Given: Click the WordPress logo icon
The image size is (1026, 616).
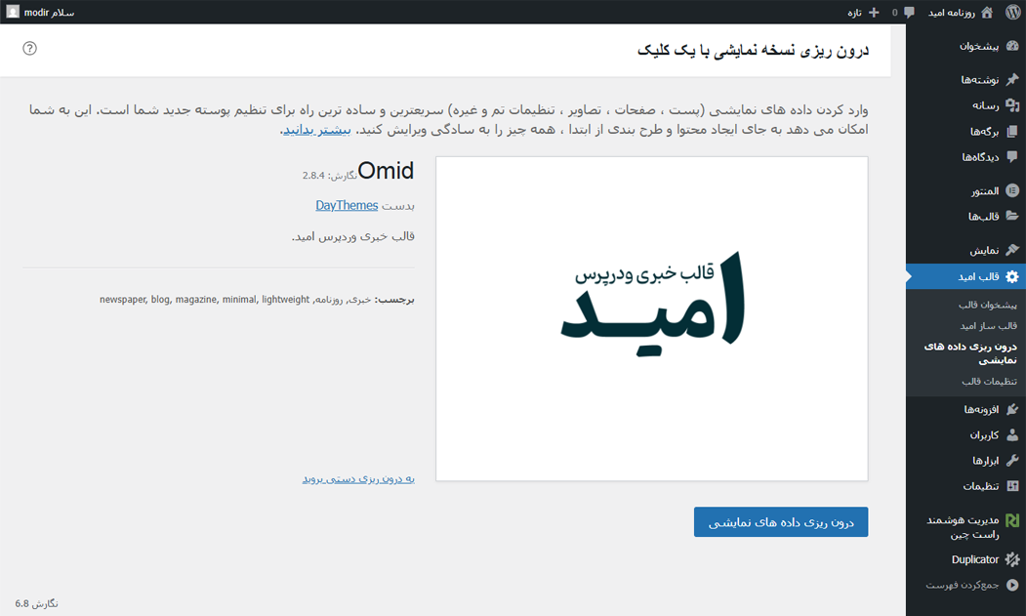Looking at the screenshot, I should pos(1013,12).
